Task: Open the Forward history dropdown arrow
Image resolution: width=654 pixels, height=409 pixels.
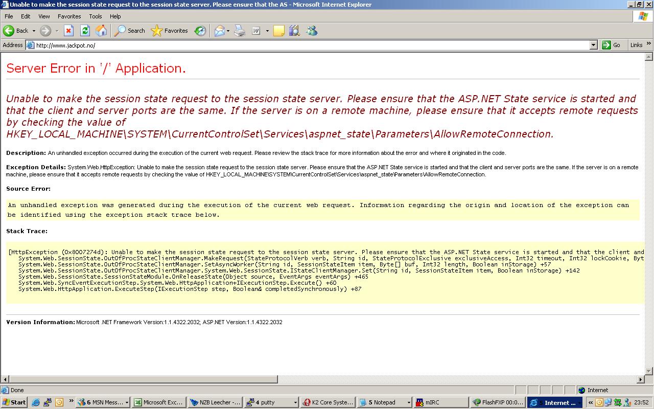Action: coord(57,31)
